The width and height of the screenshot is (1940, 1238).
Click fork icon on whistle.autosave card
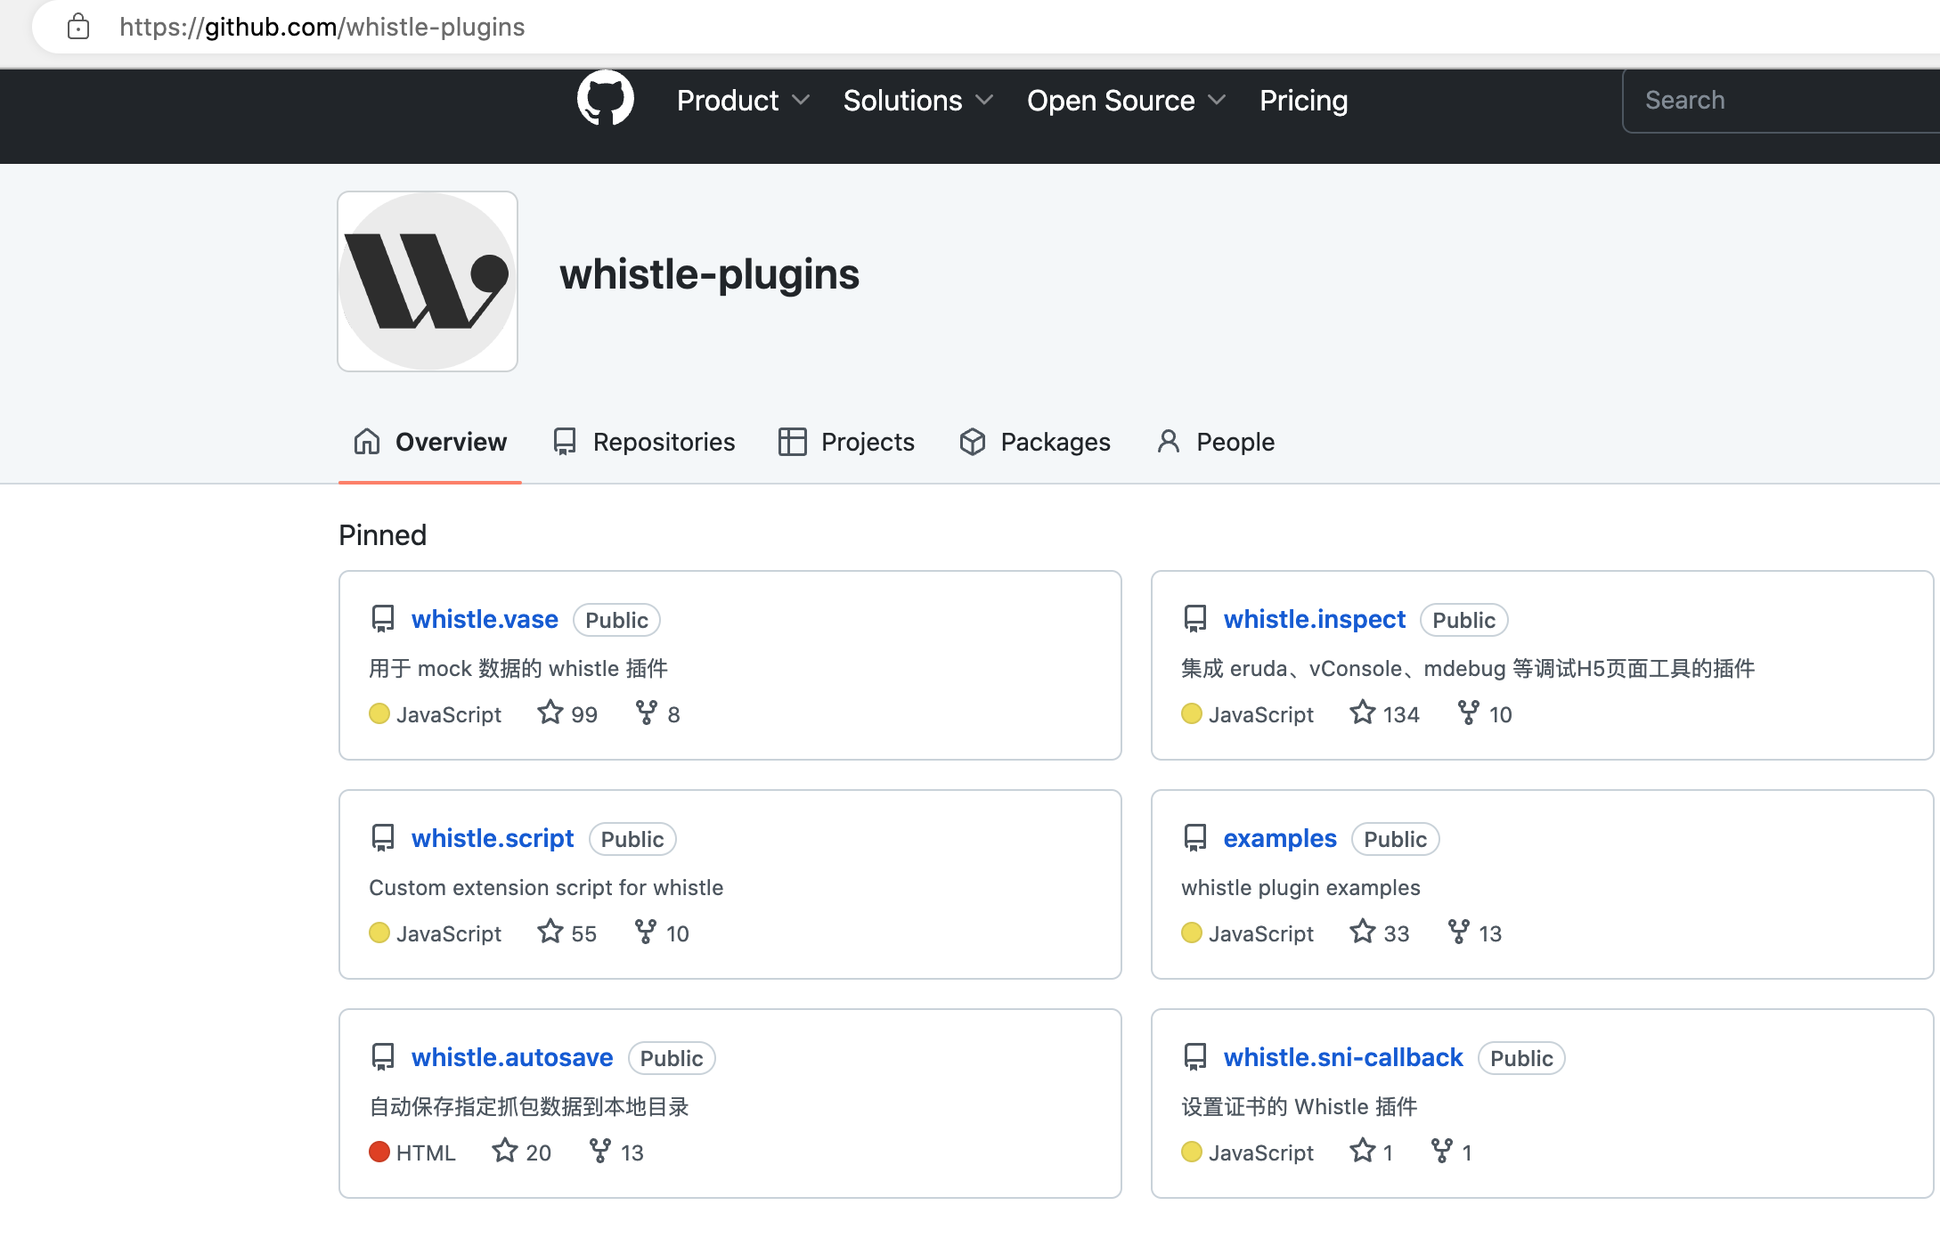pyautogui.click(x=600, y=1151)
